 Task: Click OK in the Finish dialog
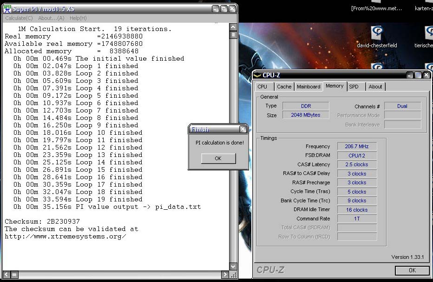click(218, 158)
